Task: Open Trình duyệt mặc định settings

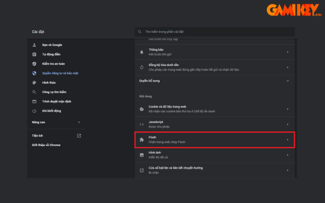Action: click(x=56, y=101)
